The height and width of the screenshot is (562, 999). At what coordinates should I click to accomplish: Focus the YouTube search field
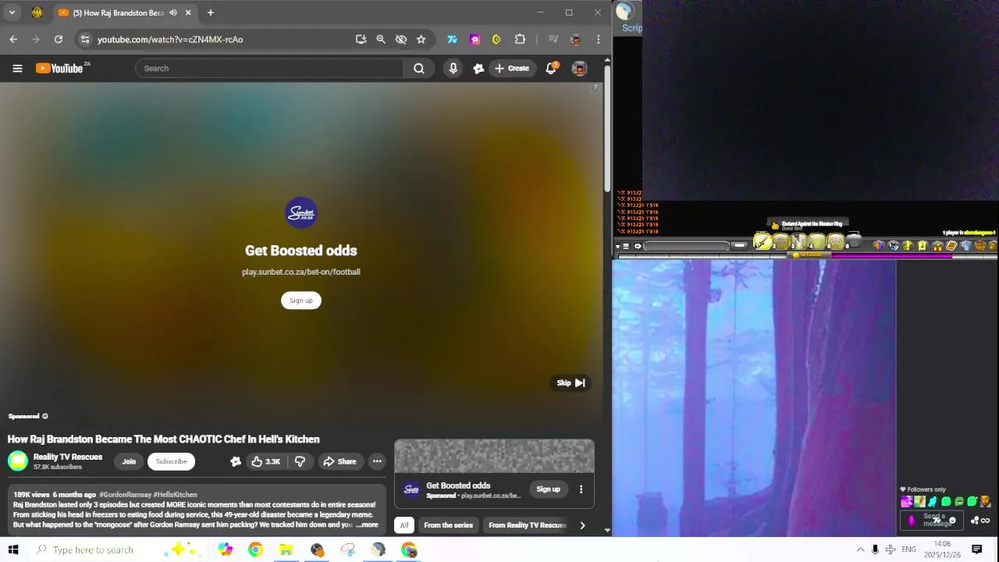pos(269,69)
